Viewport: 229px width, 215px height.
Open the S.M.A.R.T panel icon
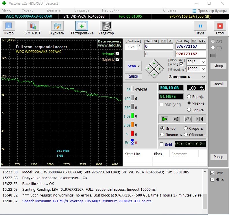pyautogui.click(x=33, y=26)
